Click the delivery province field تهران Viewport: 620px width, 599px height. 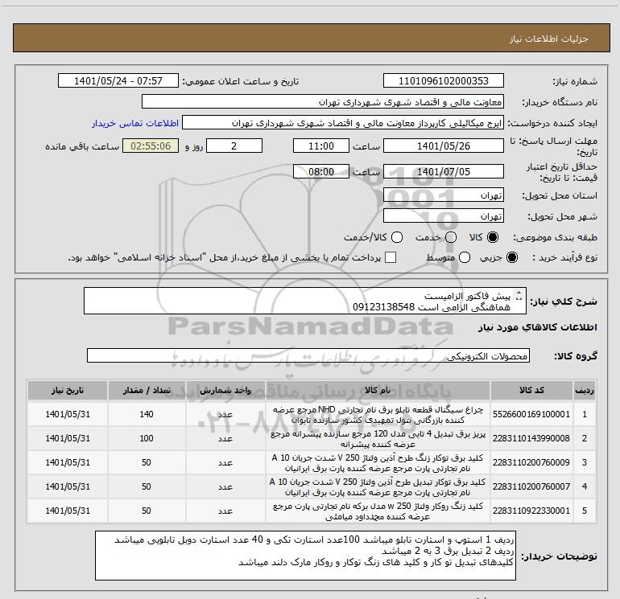(443, 195)
